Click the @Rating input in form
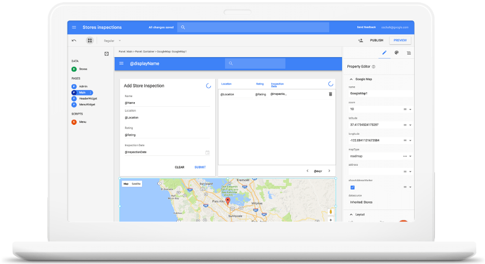 click(x=167, y=135)
